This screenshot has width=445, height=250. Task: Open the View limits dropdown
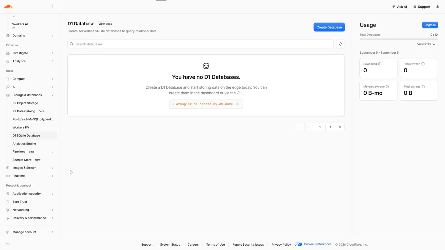[x=426, y=44]
